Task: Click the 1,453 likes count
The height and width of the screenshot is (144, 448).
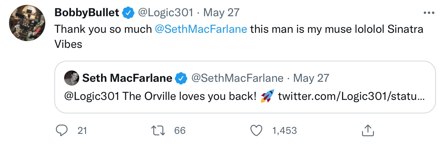Action: tap(285, 131)
